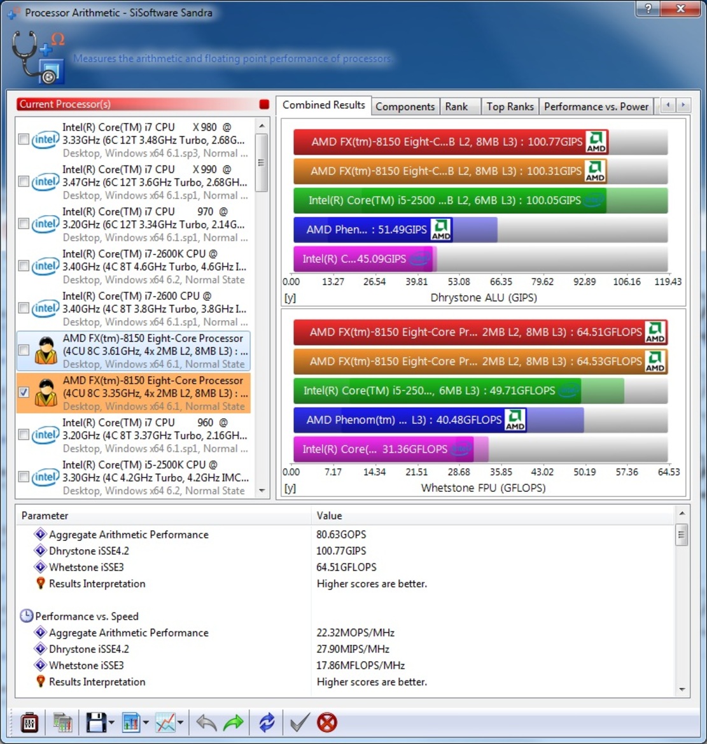Open the line graph icon dropdown arrow

point(180,723)
